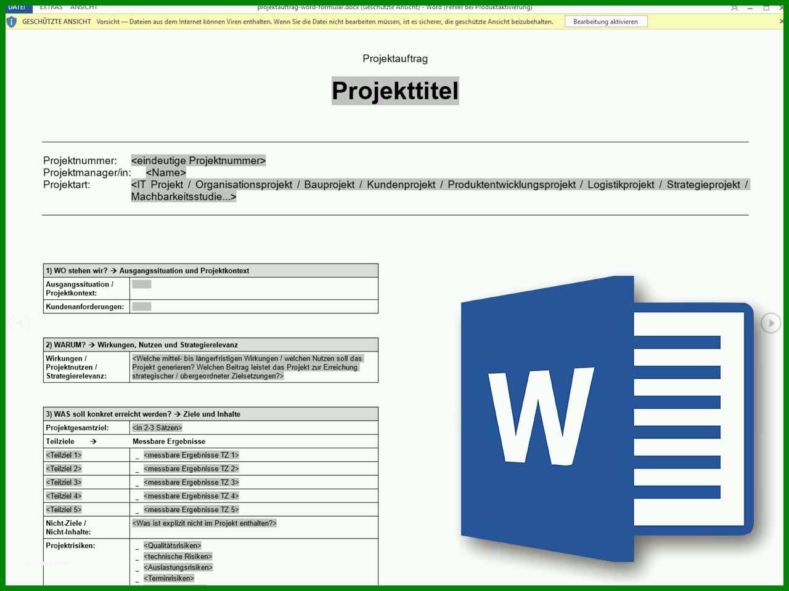The width and height of the screenshot is (789, 591).
Task: Click the 'Nicht-Ziele / Nicht-Inhalte' label
Action: (x=68, y=528)
